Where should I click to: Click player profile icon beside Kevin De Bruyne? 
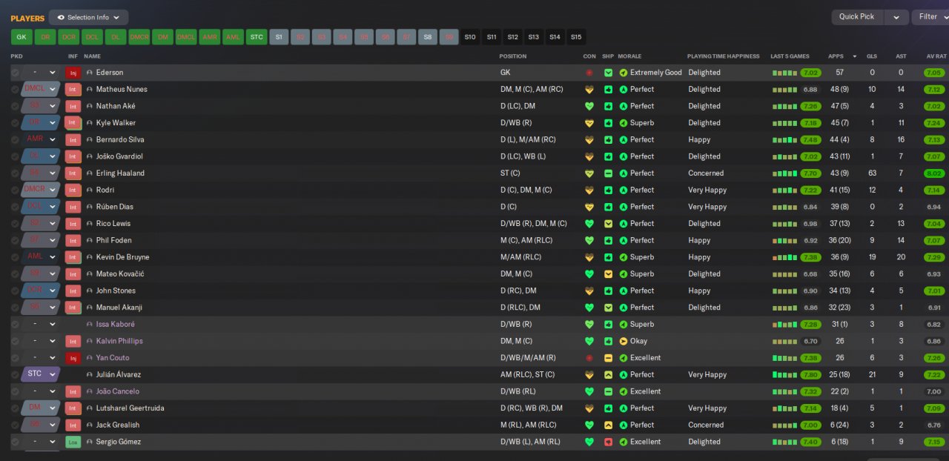90,257
